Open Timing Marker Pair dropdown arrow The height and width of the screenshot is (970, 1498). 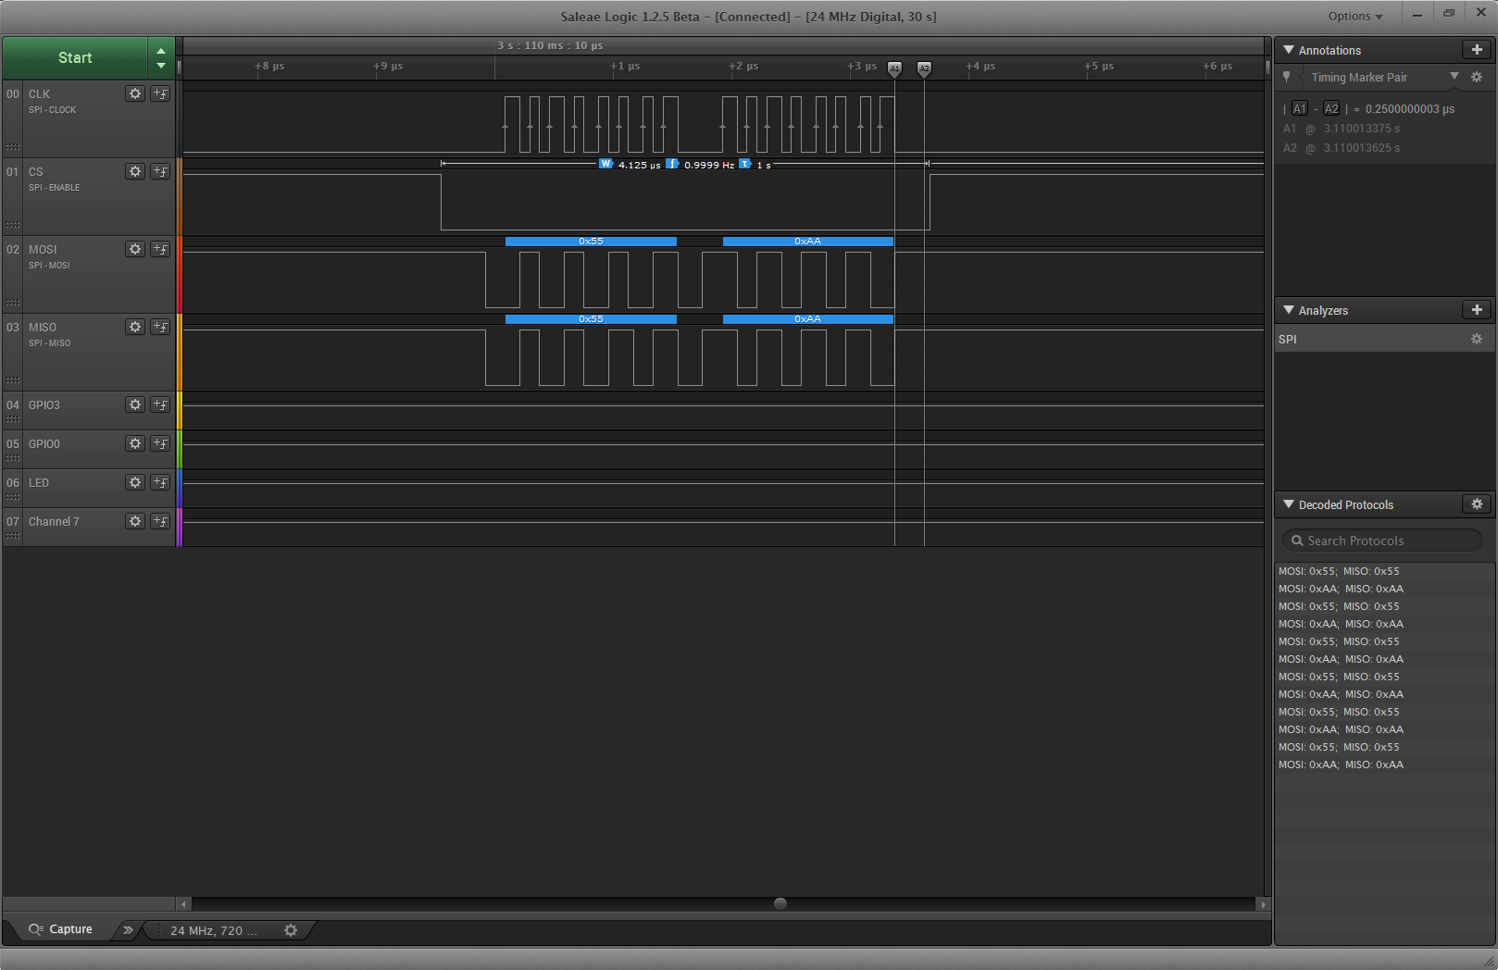(x=1454, y=77)
